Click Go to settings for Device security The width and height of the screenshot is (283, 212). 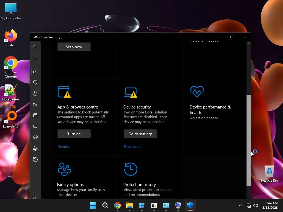pyautogui.click(x=140, y=134)
